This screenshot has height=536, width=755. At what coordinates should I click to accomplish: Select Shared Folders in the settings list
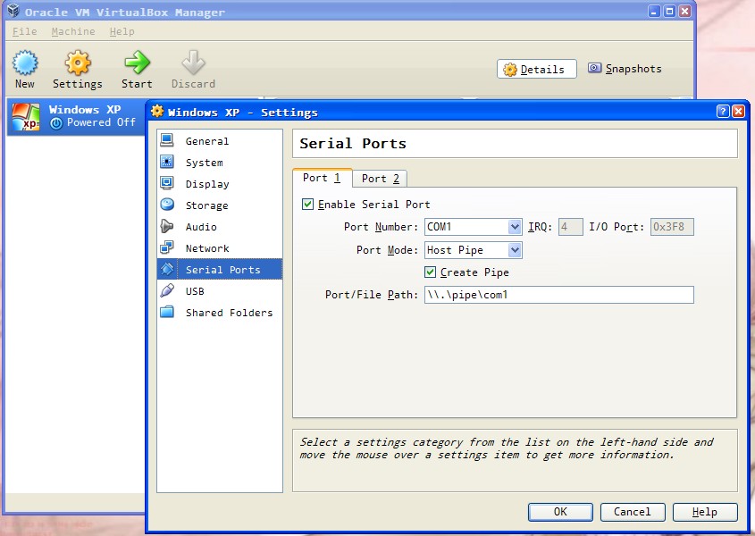click(x=220, y=312)
